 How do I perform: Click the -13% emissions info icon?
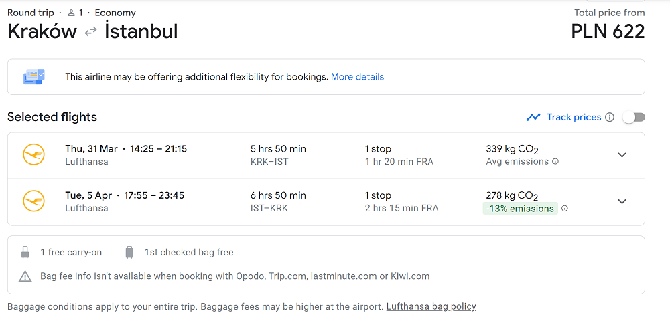tap(564, 209)
